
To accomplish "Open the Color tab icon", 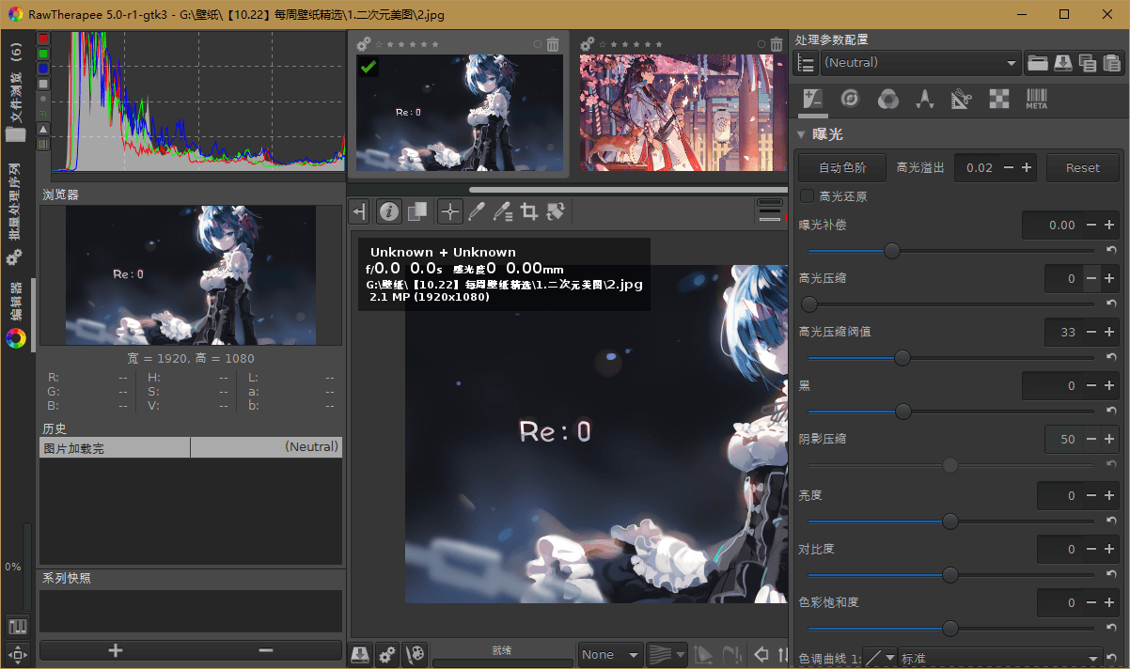I will pos(887,99).
